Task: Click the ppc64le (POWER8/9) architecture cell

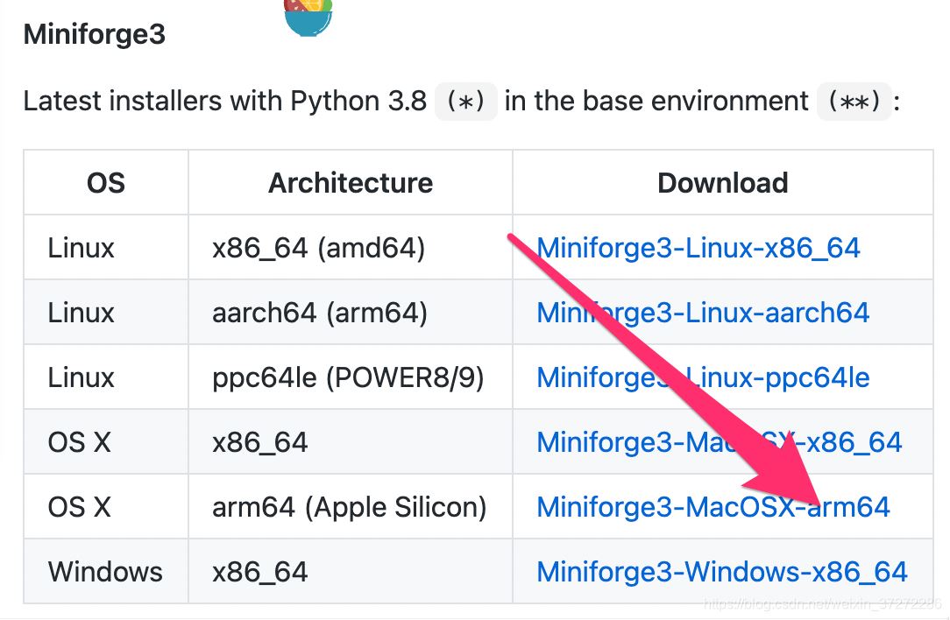Action: pyautogui.click(x=348, y=377)
